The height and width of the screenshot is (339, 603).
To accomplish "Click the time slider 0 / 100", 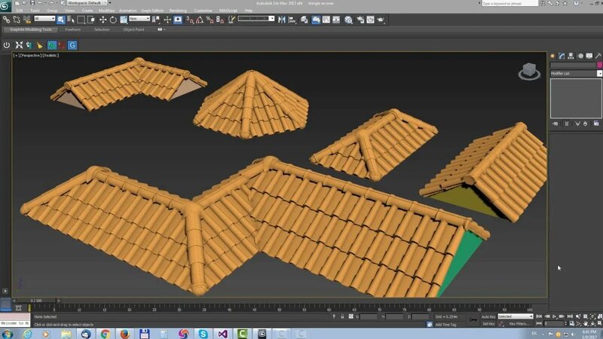I will 36,301.
